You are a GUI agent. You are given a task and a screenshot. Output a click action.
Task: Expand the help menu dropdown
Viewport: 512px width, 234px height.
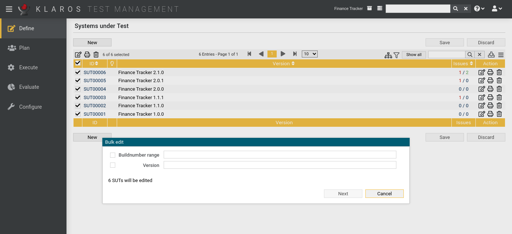coord(479,8)
